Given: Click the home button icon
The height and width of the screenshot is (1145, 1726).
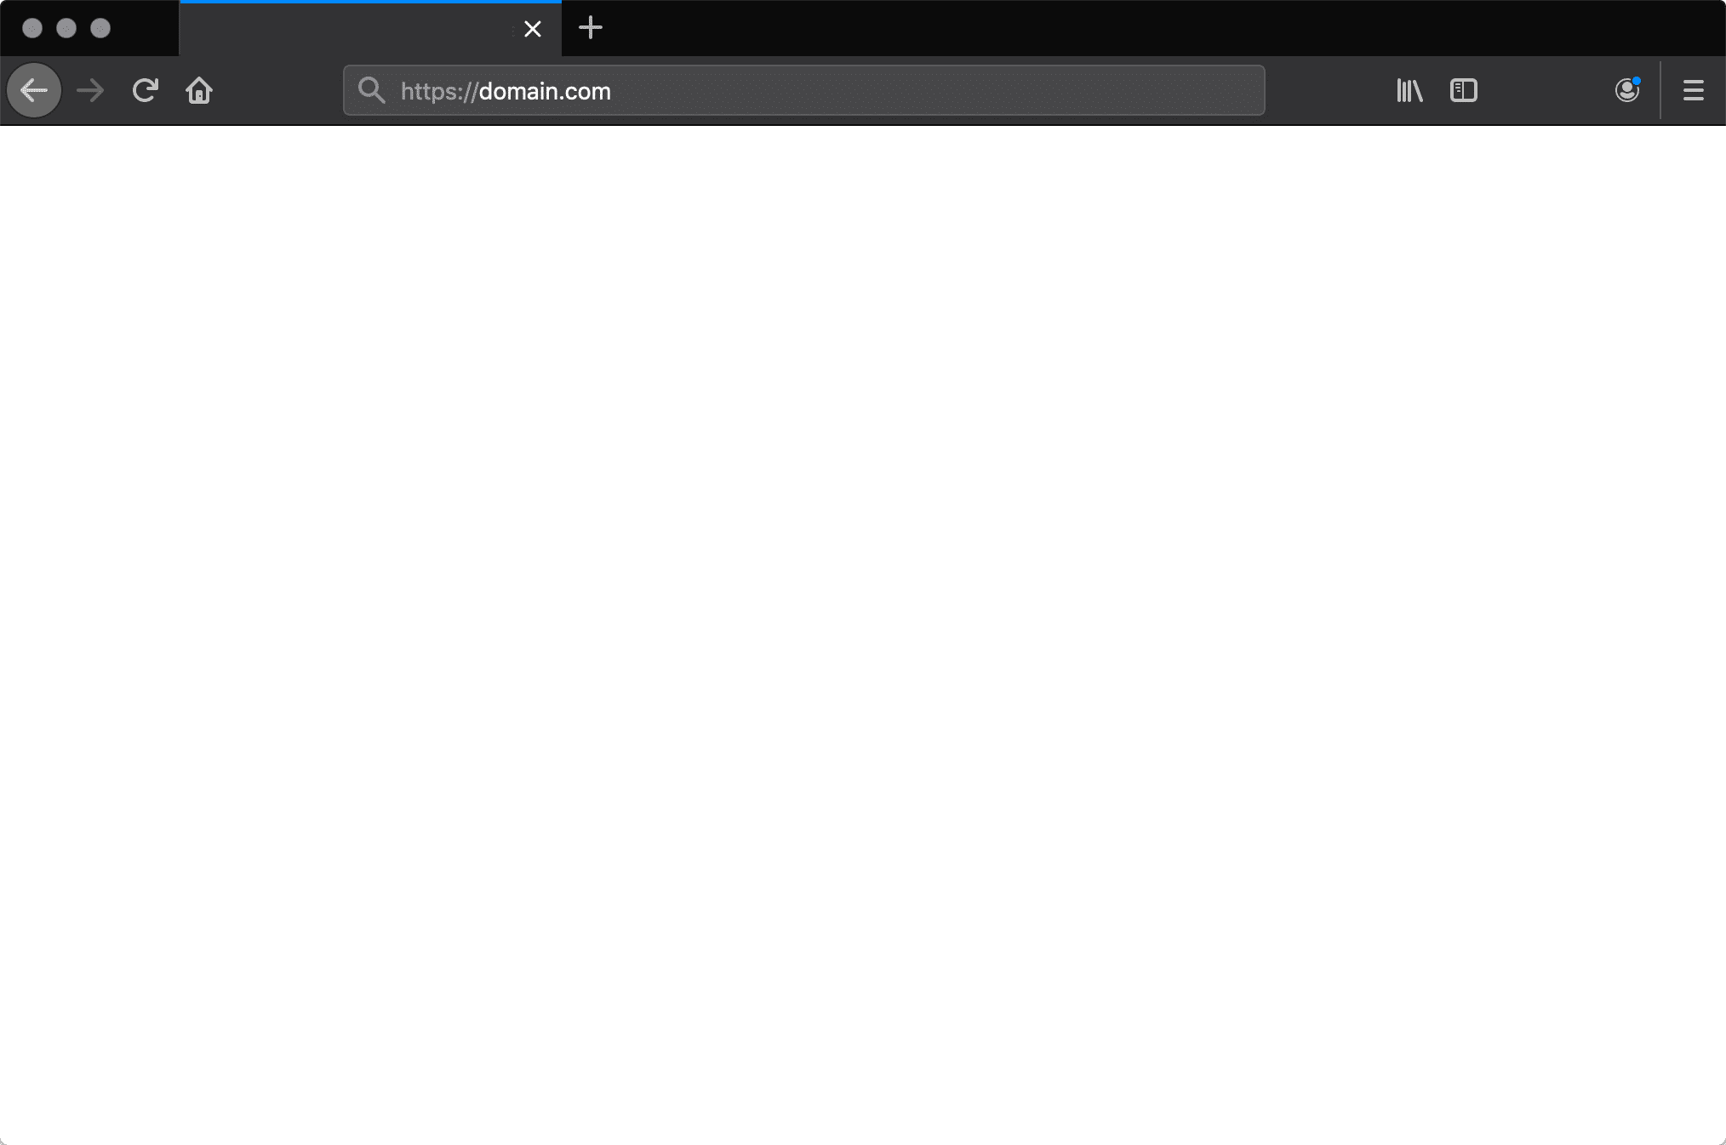Looking at the screenshot, I should click(199, 89).
